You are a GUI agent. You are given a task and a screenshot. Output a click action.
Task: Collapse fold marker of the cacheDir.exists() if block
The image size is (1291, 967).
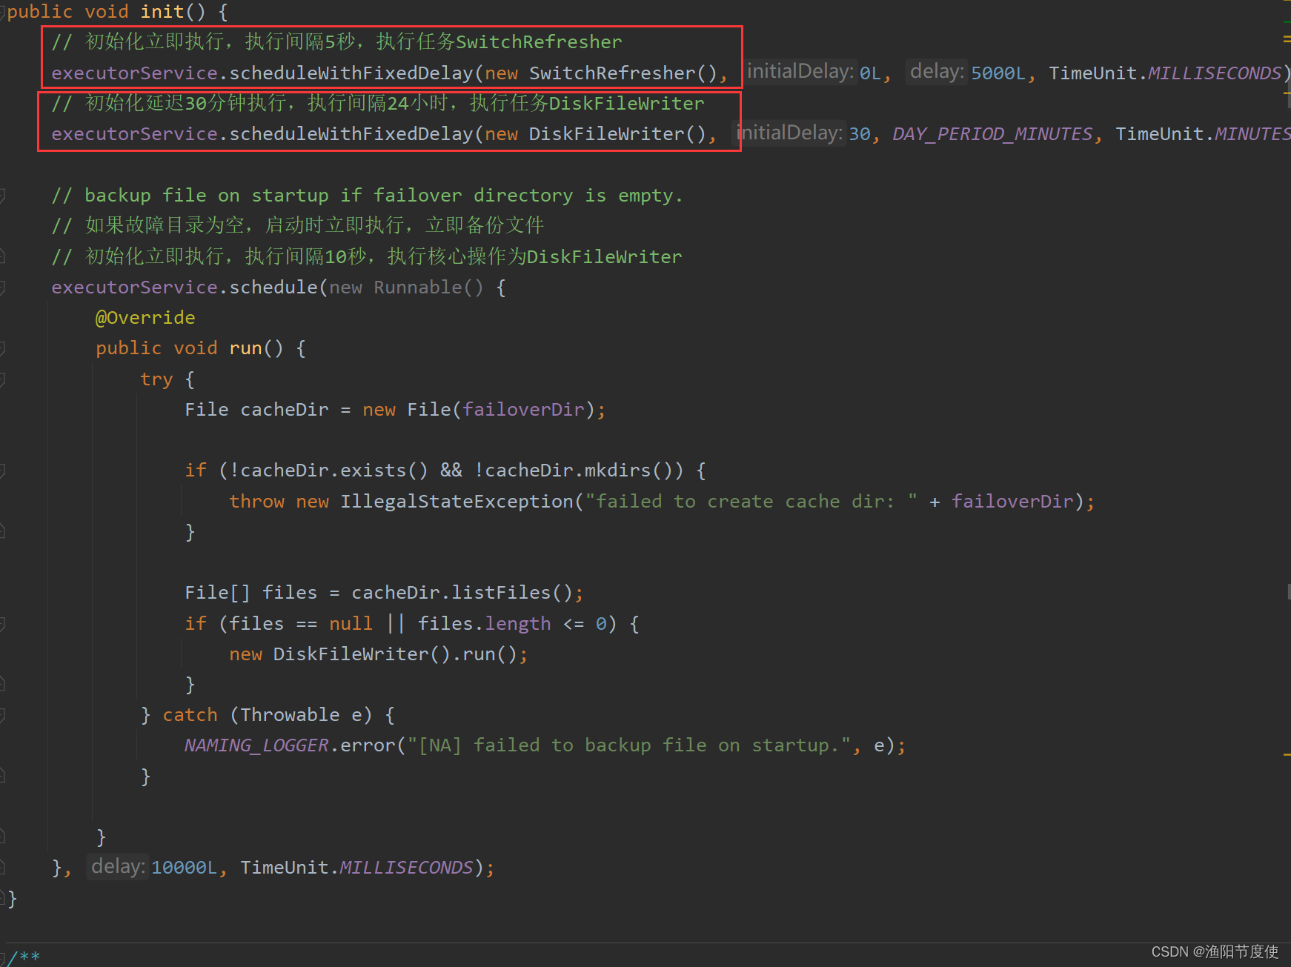2,471
